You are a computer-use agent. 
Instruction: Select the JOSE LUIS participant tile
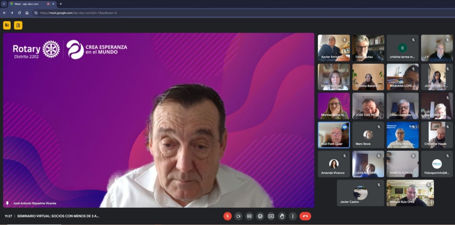[x=368, y=106]
